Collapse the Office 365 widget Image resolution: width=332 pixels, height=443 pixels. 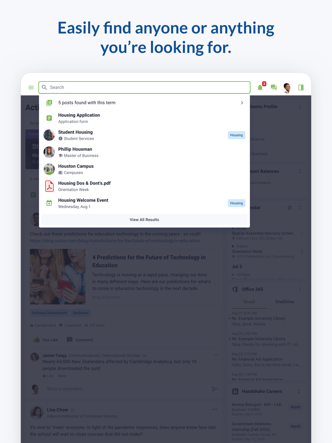click(300, 289)
